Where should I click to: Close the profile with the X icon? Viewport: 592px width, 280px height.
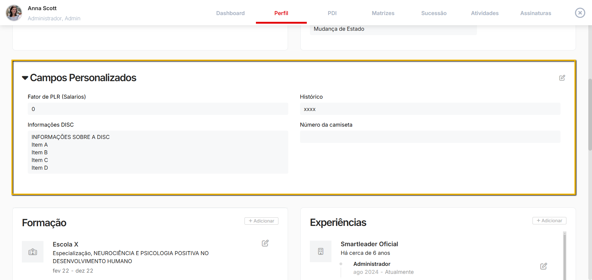pos(580,13)
